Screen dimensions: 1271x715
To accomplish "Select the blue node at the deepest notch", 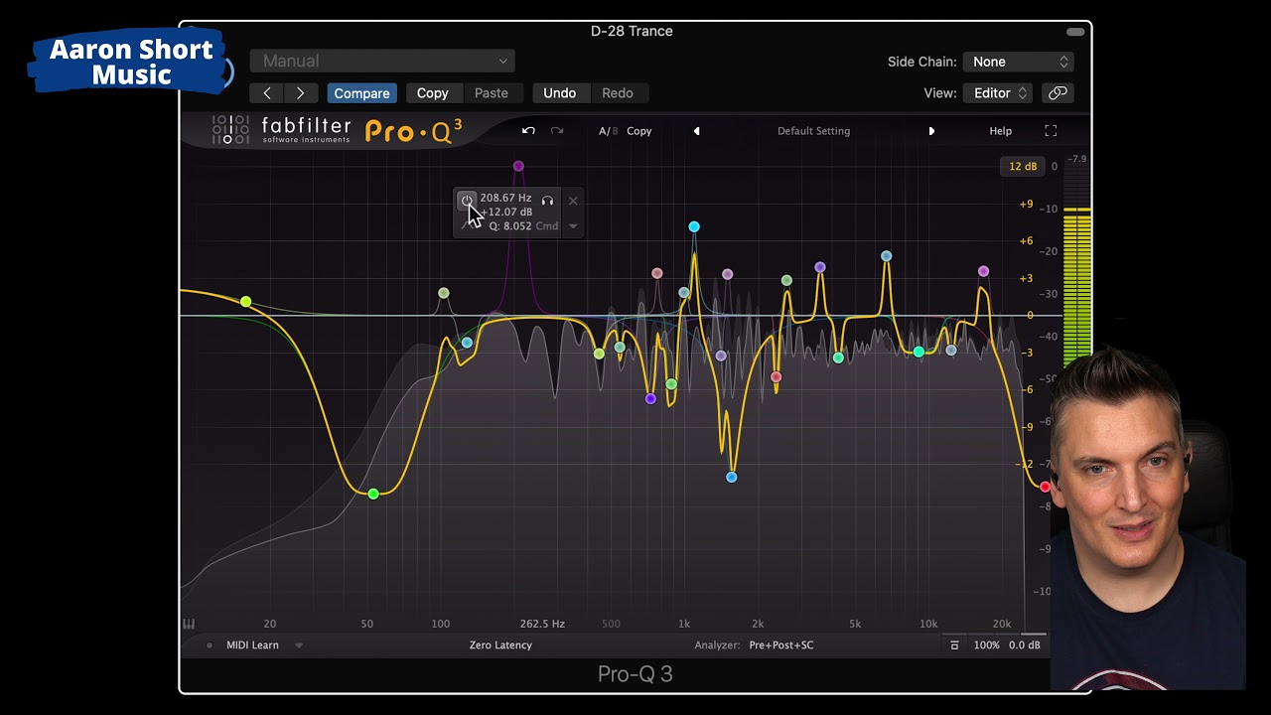I will tap(732, 478).
